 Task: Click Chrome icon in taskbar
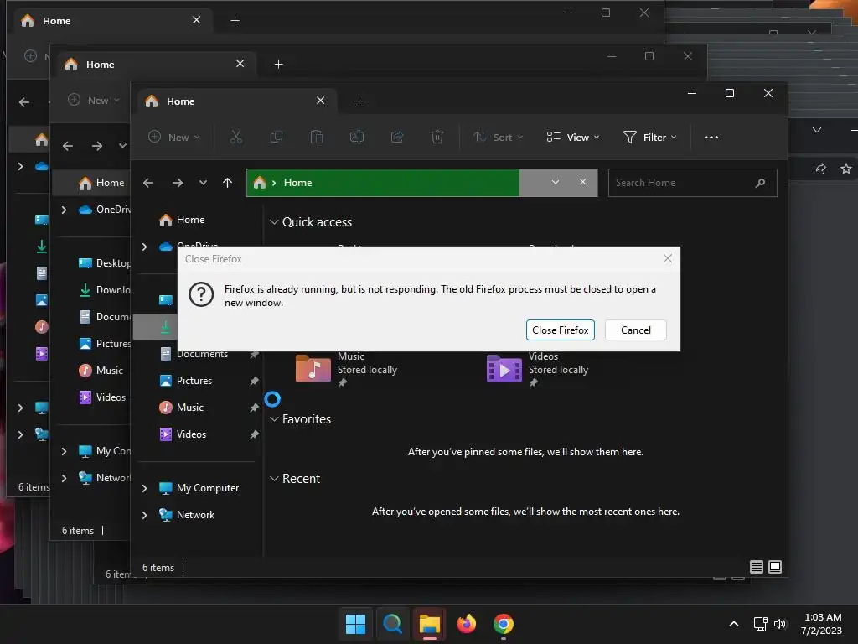(x=504, y=624)
